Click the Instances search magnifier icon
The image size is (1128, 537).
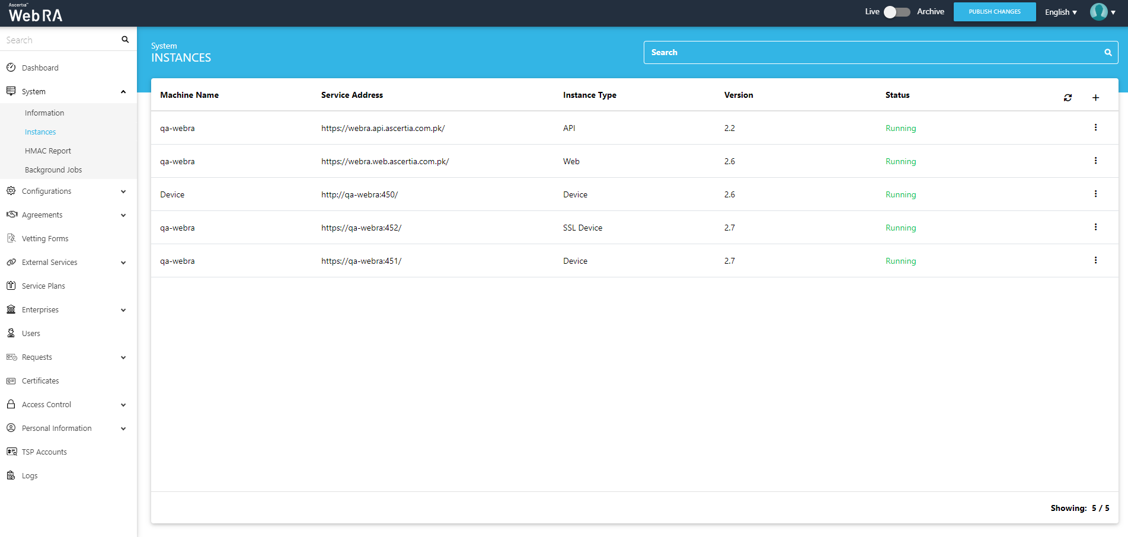tap(1107, 53)
